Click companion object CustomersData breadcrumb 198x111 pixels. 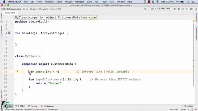pyautogui.click(x=54, y=17)
